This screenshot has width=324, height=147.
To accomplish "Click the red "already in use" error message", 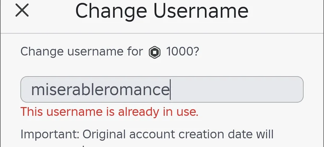I will 109,112.
